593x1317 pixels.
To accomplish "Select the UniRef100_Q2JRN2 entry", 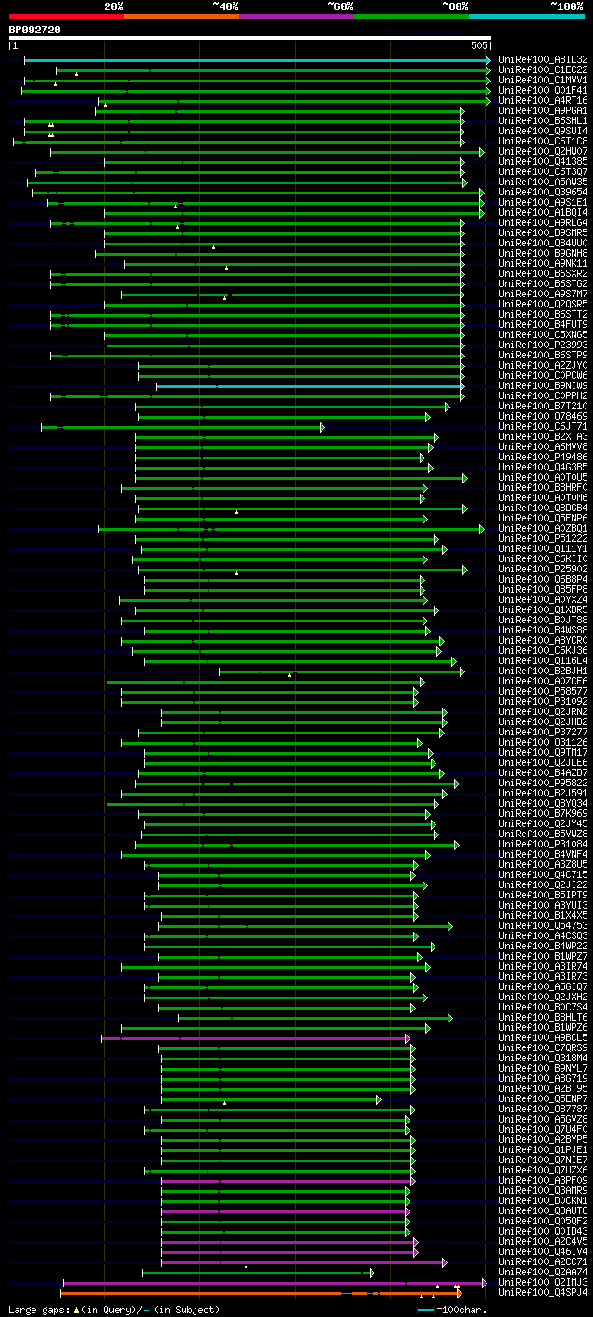I will pos(543,712).
